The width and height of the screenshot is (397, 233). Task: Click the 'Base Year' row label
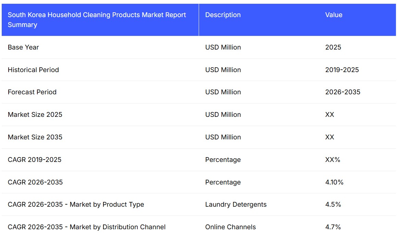(x=23, y=47)
